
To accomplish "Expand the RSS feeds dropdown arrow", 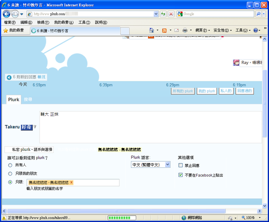I will pyautogui.click(x=170, y=30).
